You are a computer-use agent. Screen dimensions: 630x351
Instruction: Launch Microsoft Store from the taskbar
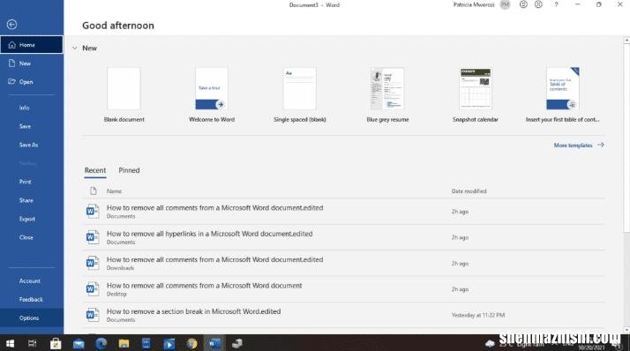[x=56, y=343]
